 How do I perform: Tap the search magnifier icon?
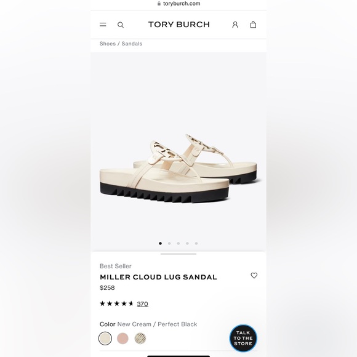click(121, 25)
